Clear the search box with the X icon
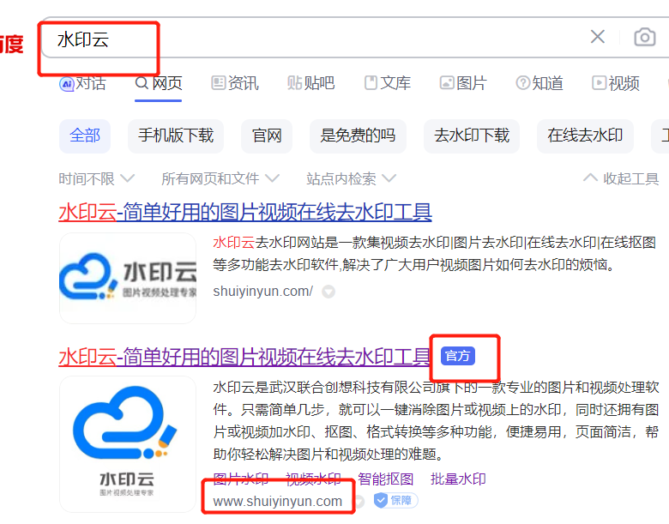This screenshot has height=524, width=669. click(598, 37)
